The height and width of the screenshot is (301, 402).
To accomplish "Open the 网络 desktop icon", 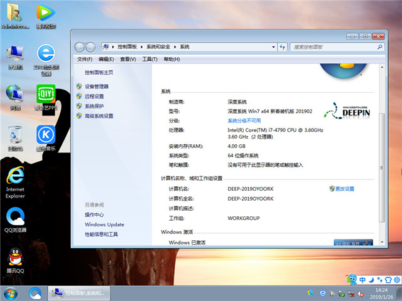I will pos(15,98).
